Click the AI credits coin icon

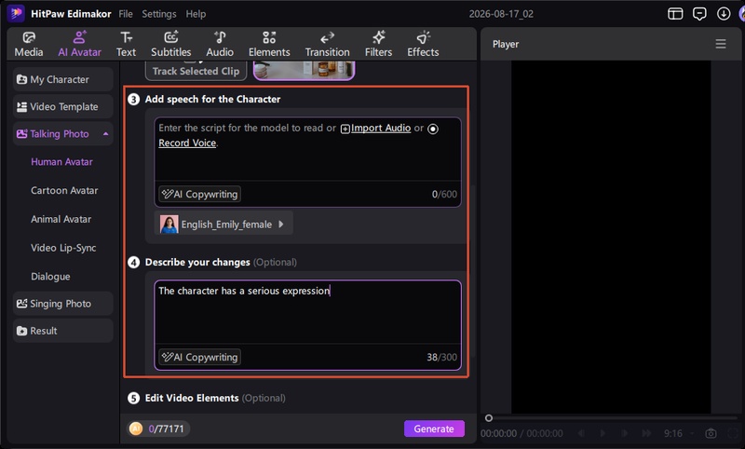coord(136,429)
